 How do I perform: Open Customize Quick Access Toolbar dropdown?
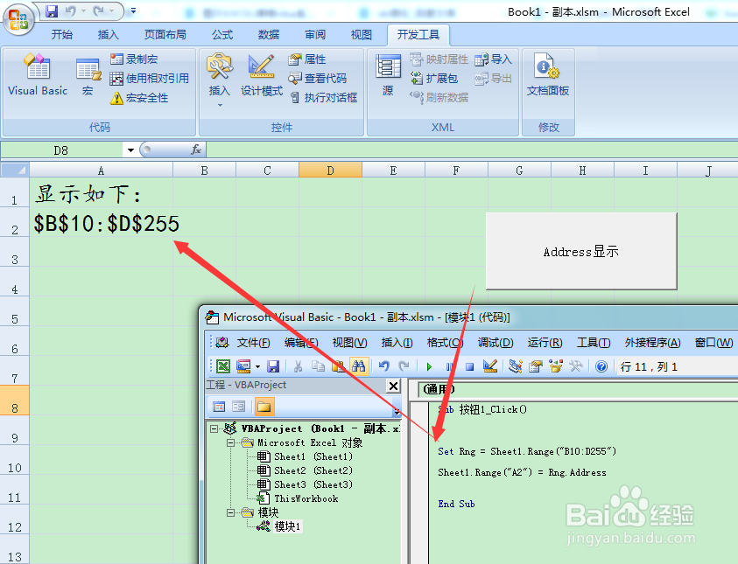click(134, 10)
